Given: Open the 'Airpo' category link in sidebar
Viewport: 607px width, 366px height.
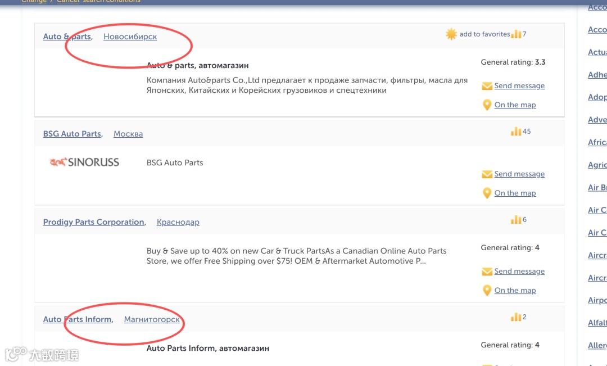Looking at the screenshot, I should [x=597, y=300].
